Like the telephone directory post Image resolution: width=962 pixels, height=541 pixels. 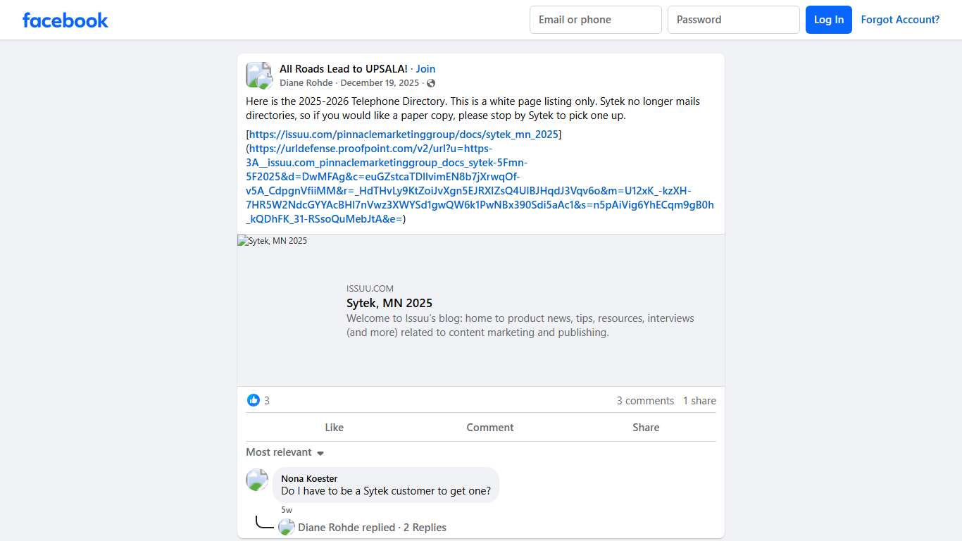[x=334, y=427]
